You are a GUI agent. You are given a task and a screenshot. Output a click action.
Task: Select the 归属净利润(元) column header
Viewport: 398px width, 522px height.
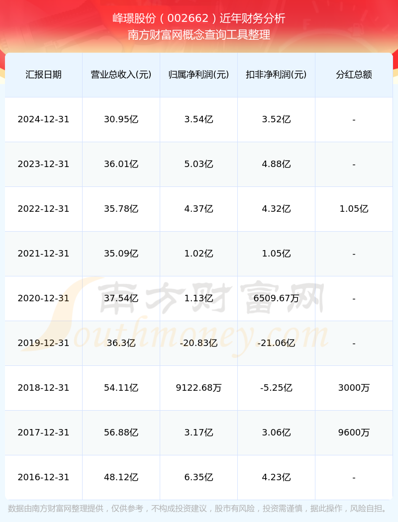199,75
